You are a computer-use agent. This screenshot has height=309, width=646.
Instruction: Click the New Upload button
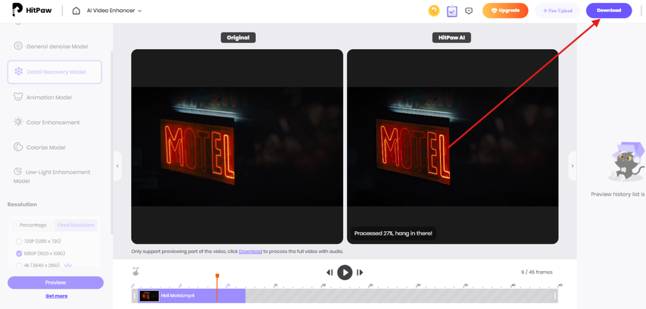point(557,11)
